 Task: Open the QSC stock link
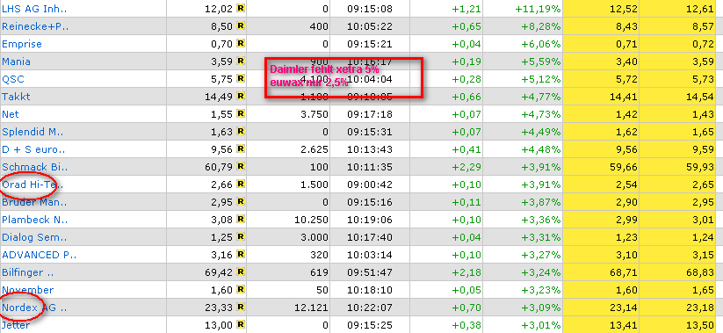(x=12, y=79)
